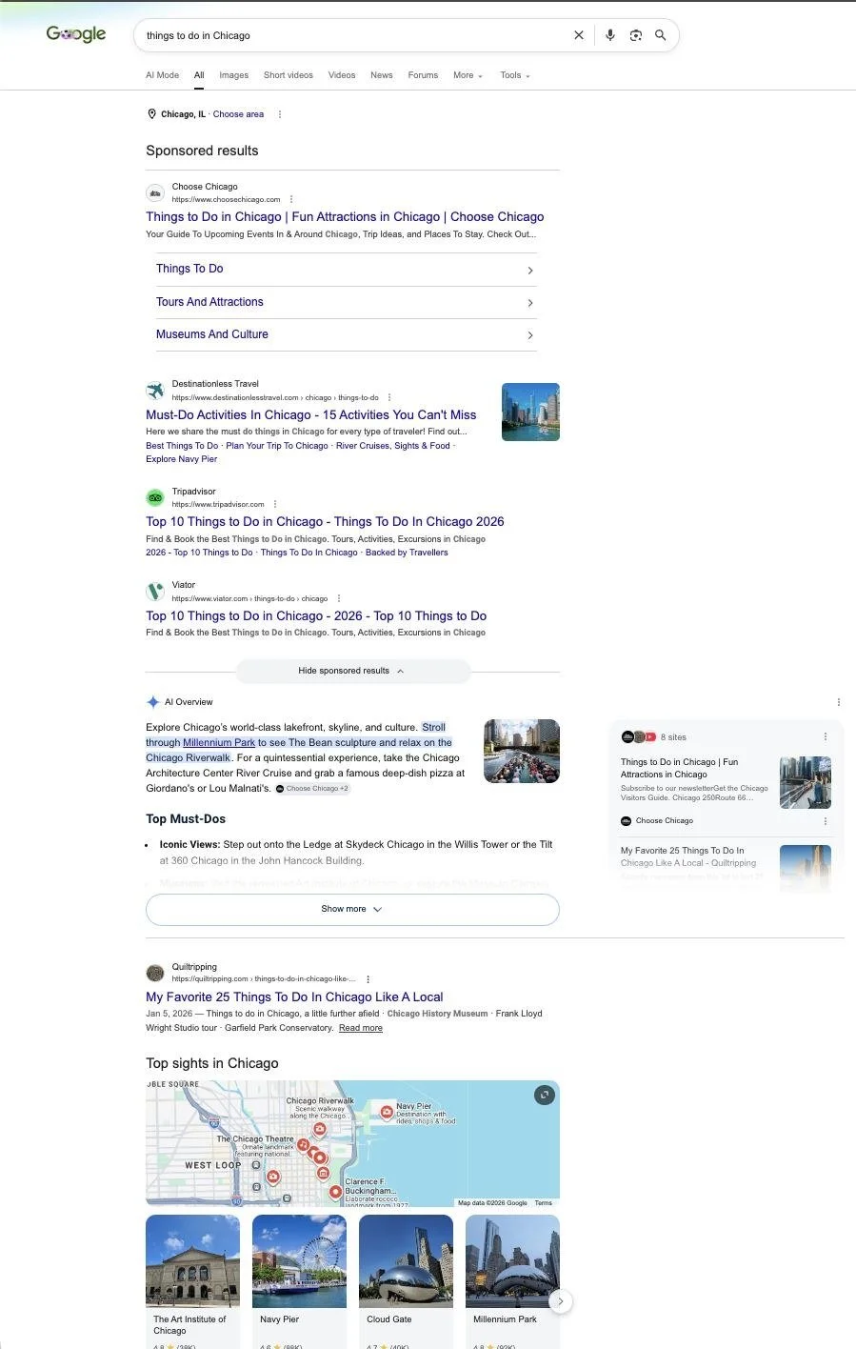856x1349 pixels.
Task: Open the Cloud Gate sight card
Action: [406, 1280]
